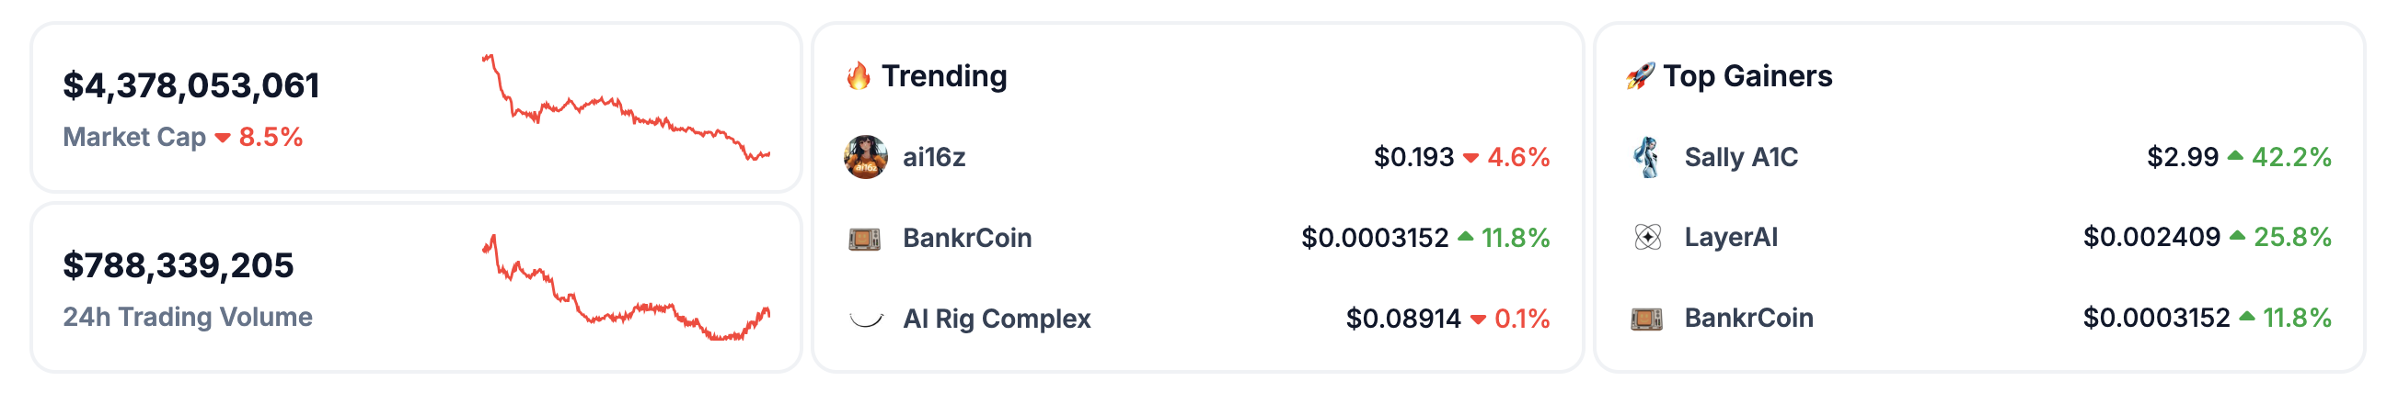This screenshot has height=415, width=2387.
Task: Click the 24h trading volume sparkline chart
Action: [x=626, y=288]
